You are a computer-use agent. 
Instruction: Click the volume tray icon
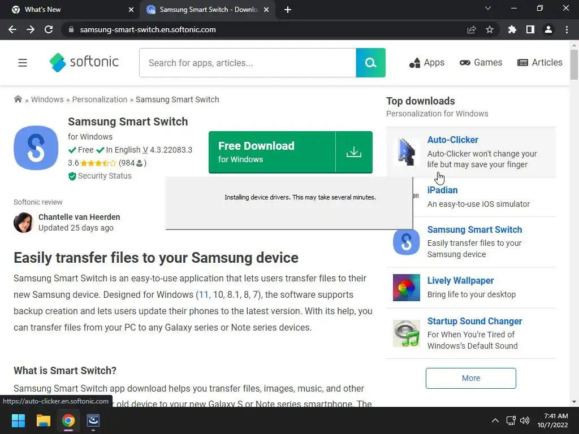pyautogui.click(x=524, y=420)
